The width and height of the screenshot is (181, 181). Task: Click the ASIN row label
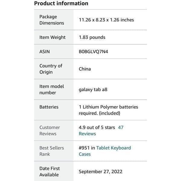click(x=45, y=52)
